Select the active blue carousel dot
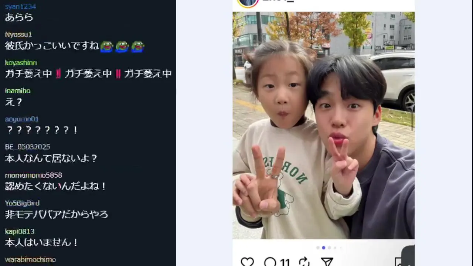This screenshot has width=473, height=266. [x=323, y=248]
